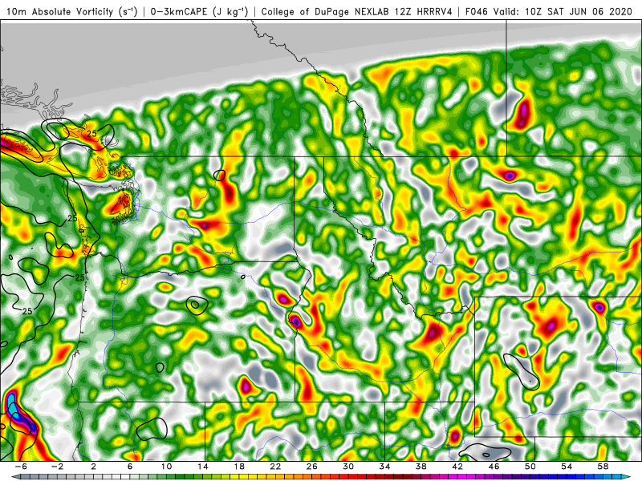This screenshot has width=642, height=481.
Task: Click the colorbar value "2"
Action: pyautogui.click(x=93, y=467)
